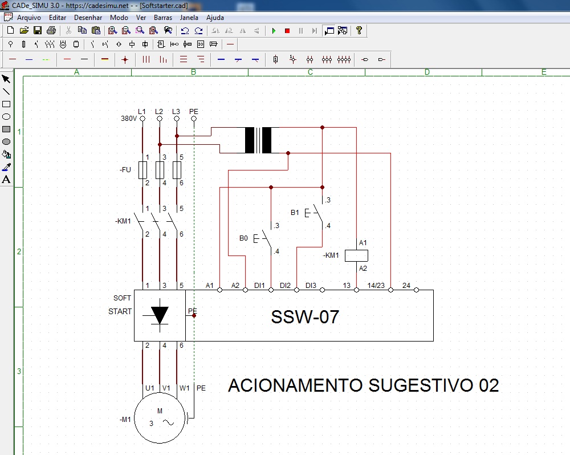Open the Janela menu
This screenshot has width=570, height=455.
pyautogui.click(x=189, y=18)
